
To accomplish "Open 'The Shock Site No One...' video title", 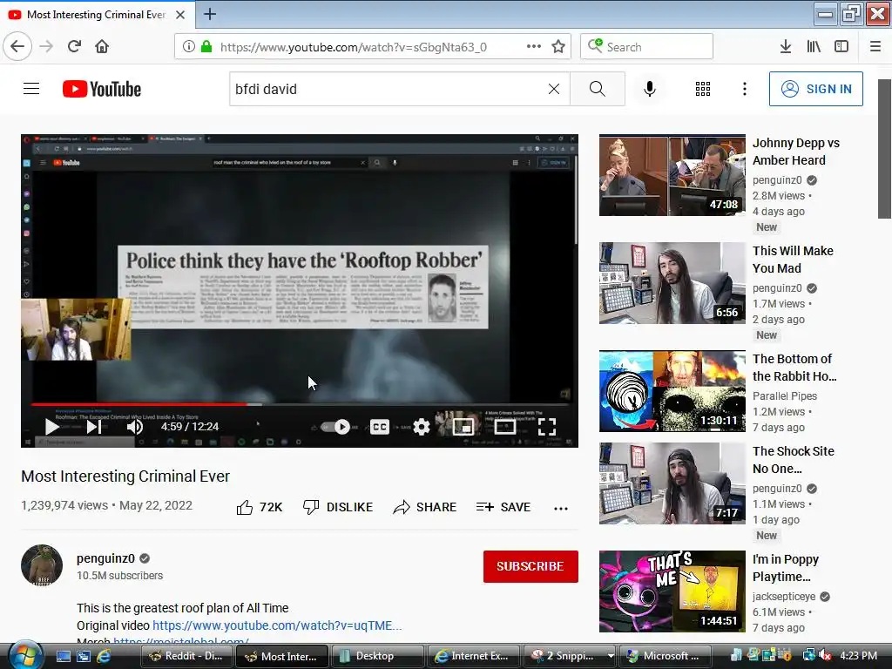I will coord(793,460).
